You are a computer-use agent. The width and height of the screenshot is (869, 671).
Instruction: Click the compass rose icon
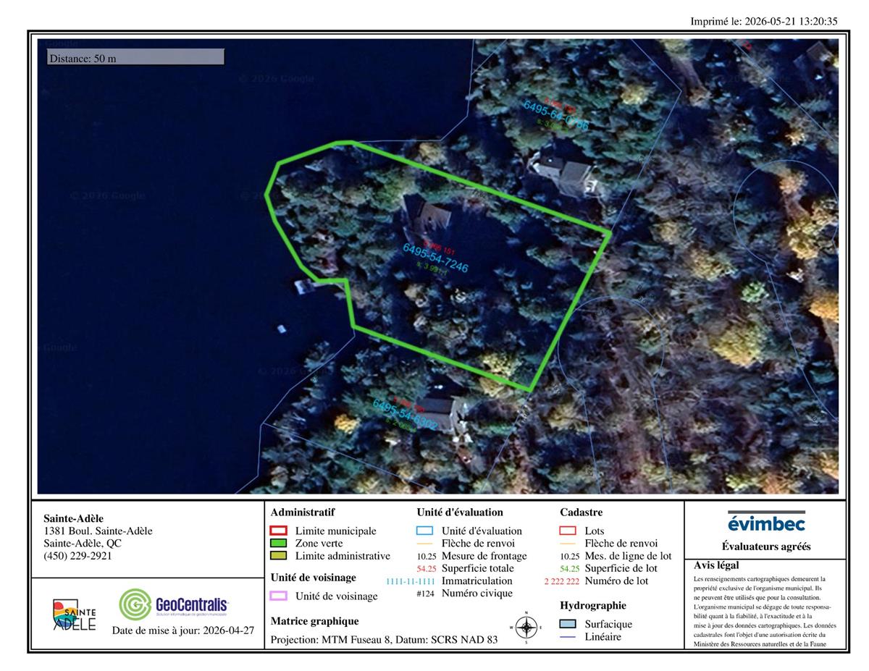[x=526, y=627]
